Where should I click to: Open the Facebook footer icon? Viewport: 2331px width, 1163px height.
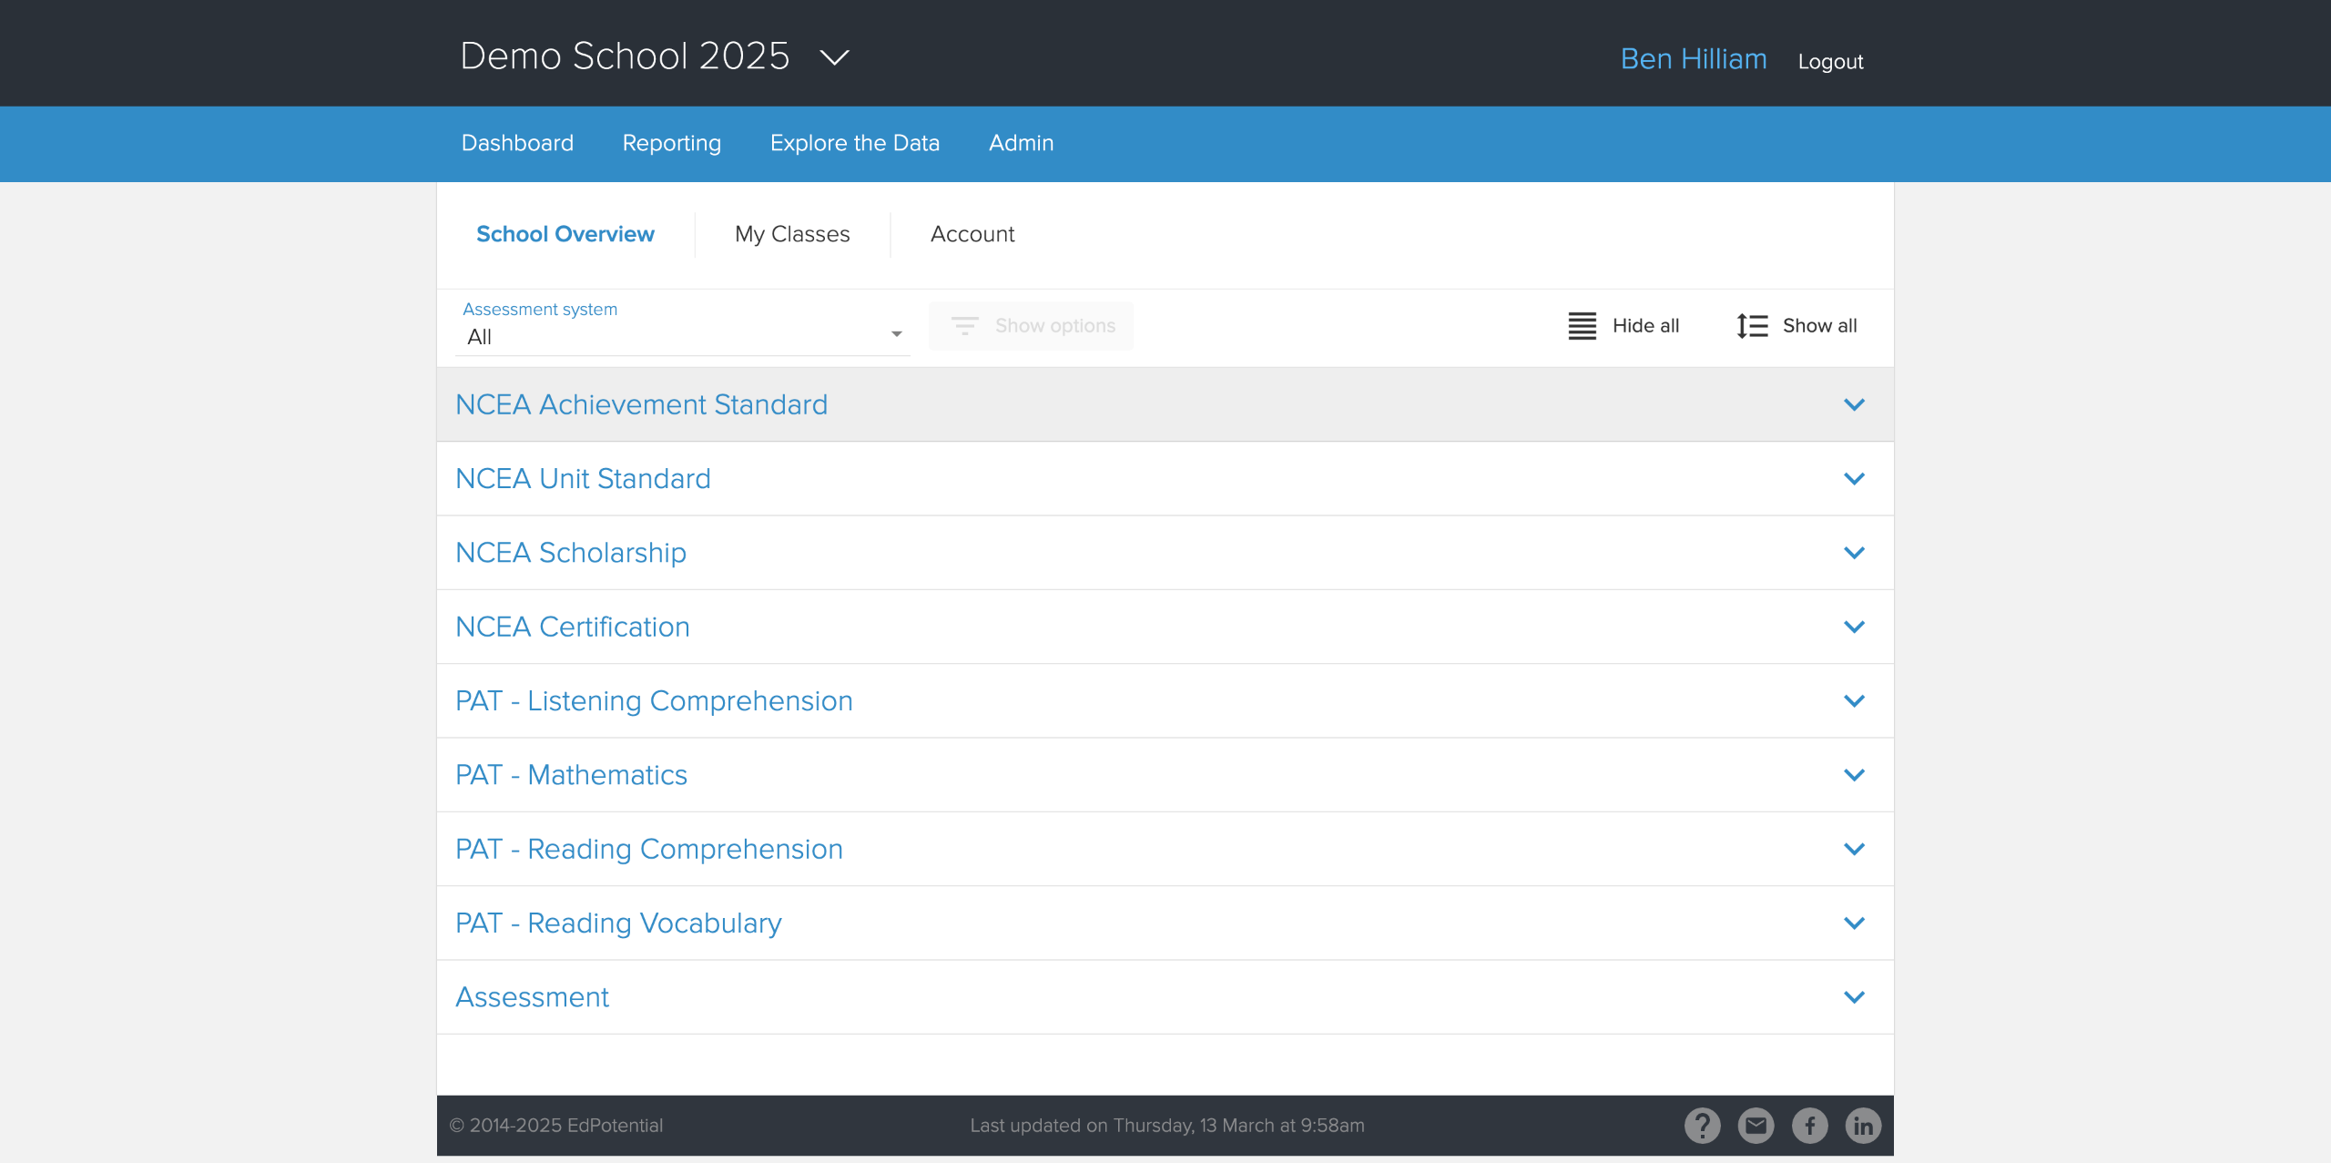1809,1126
